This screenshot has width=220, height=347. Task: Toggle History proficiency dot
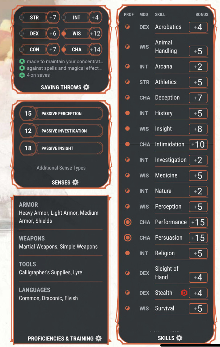point(127,113)
